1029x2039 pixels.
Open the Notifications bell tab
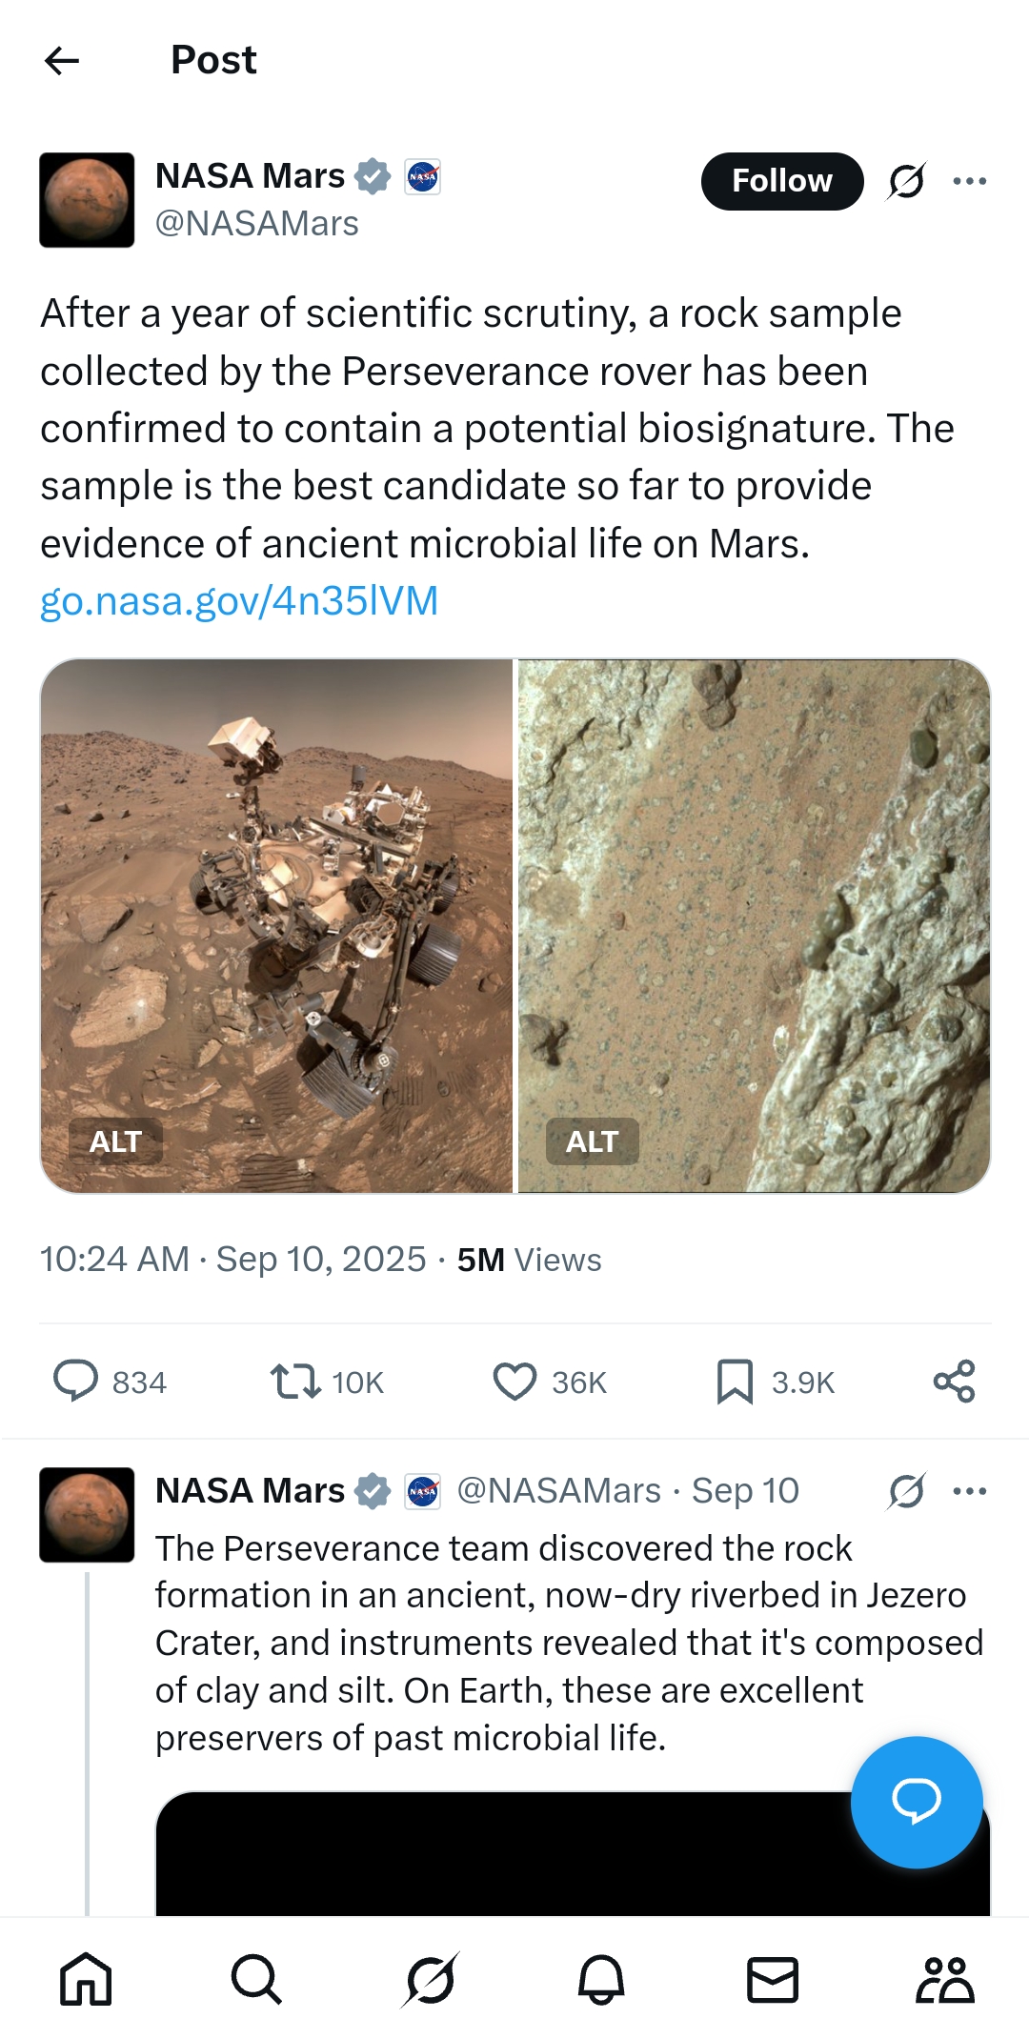coord(601,1980)
